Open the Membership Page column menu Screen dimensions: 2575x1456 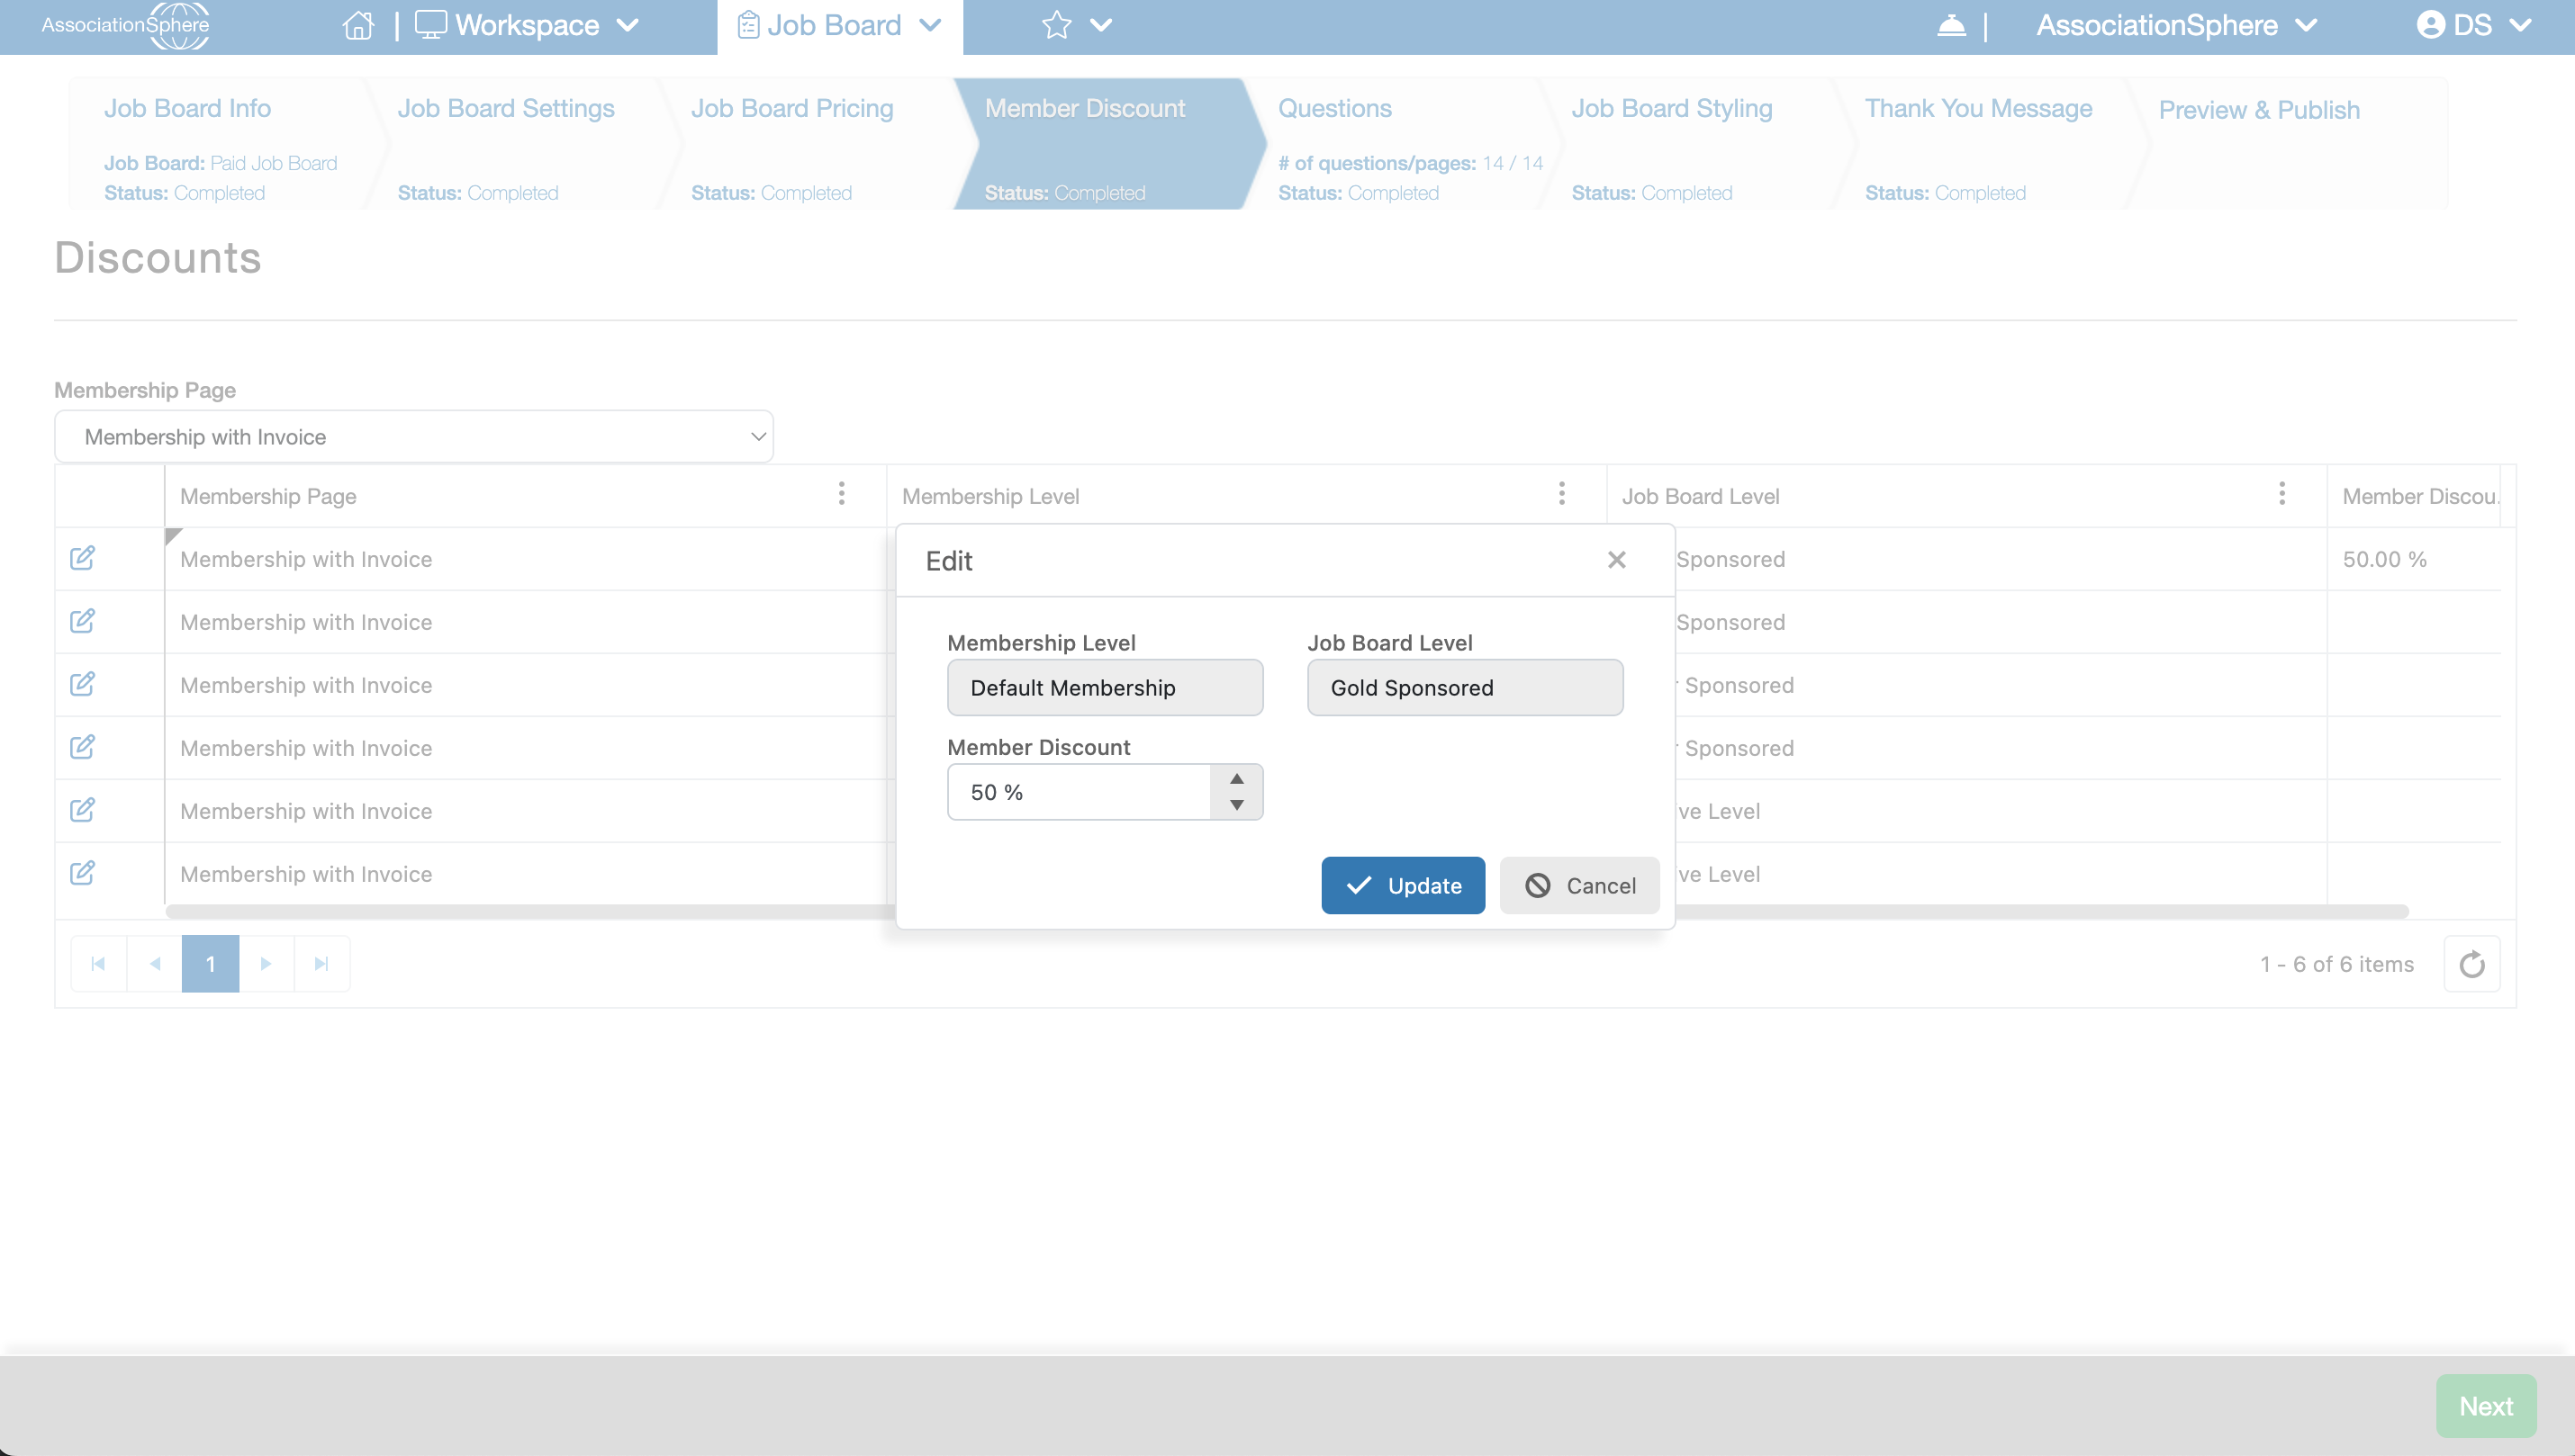click(841, 494)
